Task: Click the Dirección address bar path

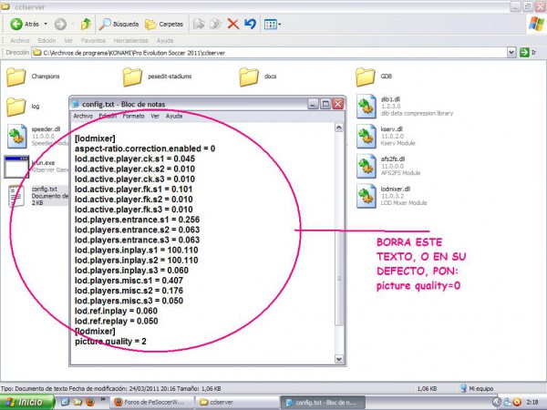Action: (269, 53)
